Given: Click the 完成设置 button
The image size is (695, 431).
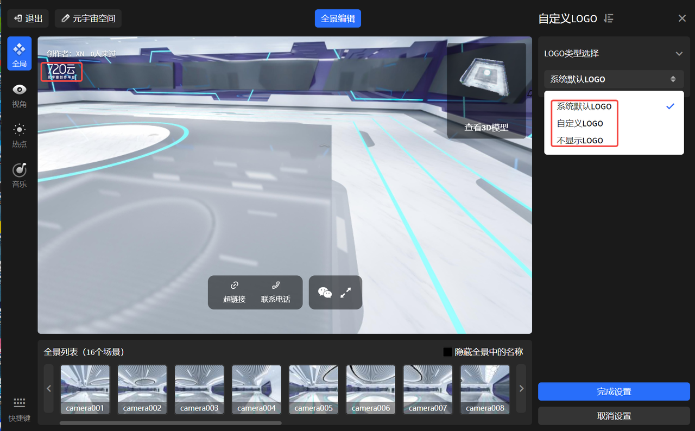Looking at the screenshot, I should point(614,391).
